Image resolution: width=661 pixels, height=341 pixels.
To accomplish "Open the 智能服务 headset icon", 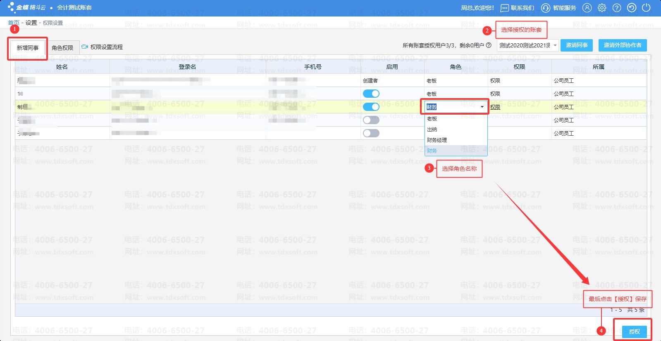I will tap(546, 8).
